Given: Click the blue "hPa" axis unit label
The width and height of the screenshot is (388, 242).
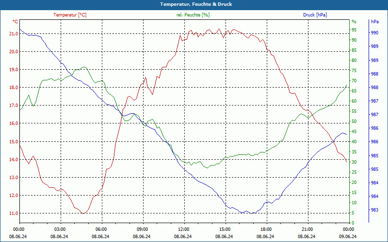Looking at the screenshot, I should pyautogui.click(x=375, y=22).
